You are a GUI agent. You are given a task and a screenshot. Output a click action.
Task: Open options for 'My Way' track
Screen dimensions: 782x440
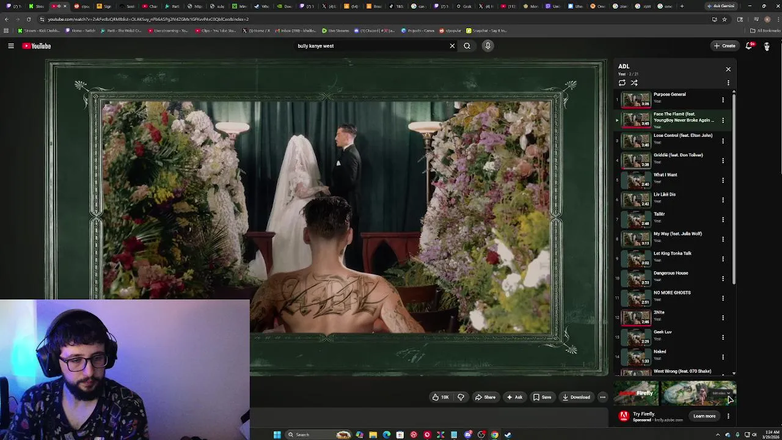pyautogui.click(x=723, y=238)
